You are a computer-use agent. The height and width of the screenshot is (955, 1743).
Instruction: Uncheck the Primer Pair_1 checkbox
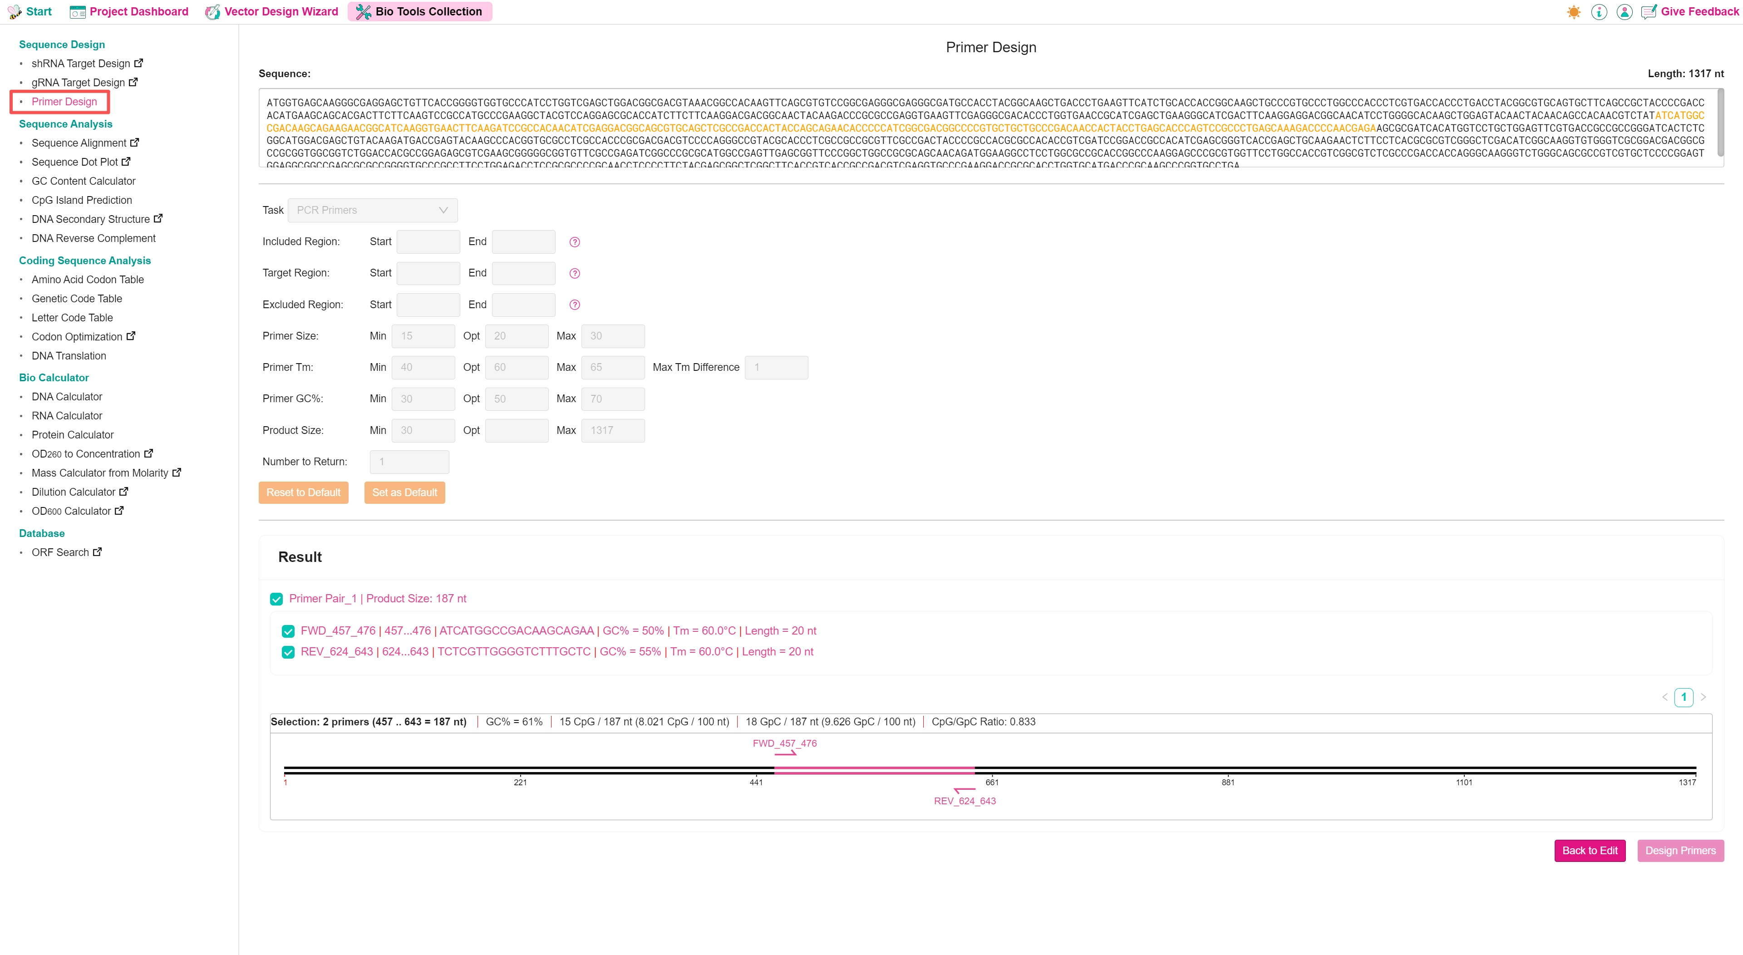(x=276, y=599)
